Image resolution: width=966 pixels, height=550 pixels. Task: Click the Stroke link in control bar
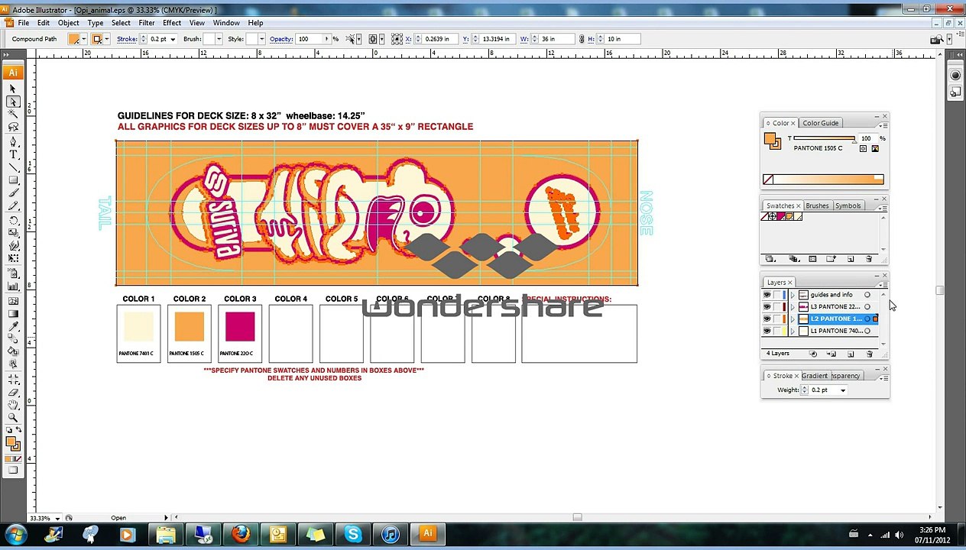pyautogui.click(x=127, y=39)
